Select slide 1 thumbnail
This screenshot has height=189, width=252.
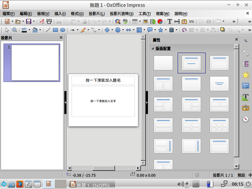(x=32, y=62)
